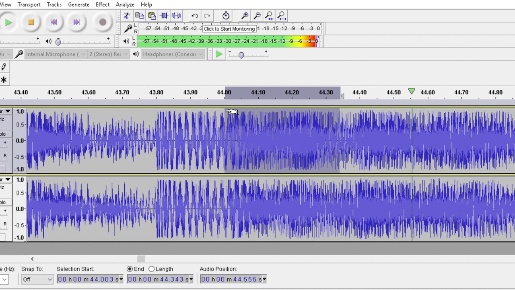Click the Play-at-Speed green button

point(219,54)
